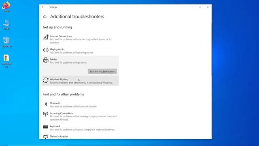Open the Settings home icon
This screenshot has height=146, width=259.
pos(45,17)
